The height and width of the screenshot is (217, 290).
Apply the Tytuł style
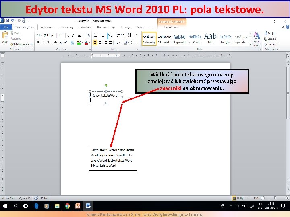pyautogui.click(x=210, y=39)
